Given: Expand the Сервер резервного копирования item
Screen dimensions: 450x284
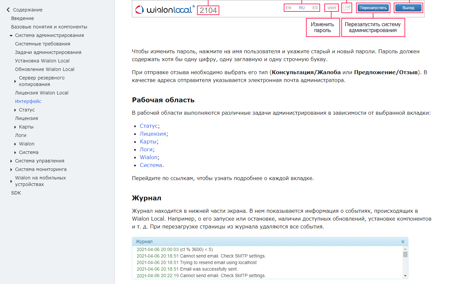Looking at the screenshot, I should pyautogui.click(x=15, y=81).
